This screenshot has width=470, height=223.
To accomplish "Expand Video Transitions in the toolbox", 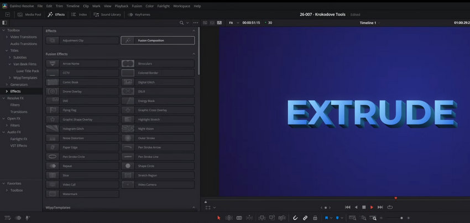I will [7, 37].
